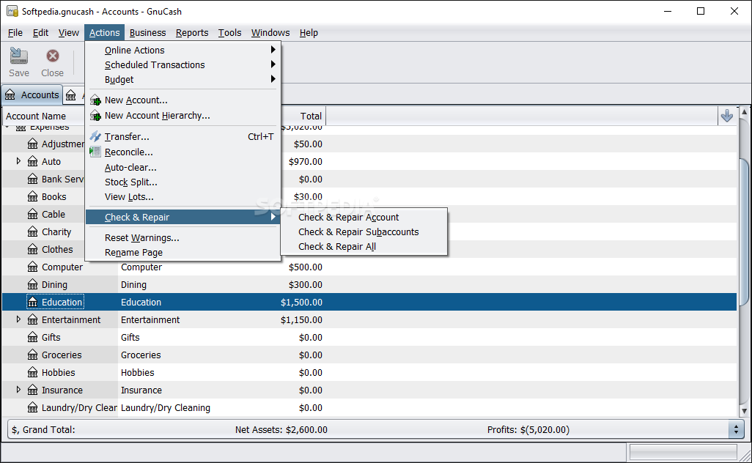The width and height of the screenshot is (752, 463).
Task: Click the Computer account bank icon
Action: [x=32, y=267]
